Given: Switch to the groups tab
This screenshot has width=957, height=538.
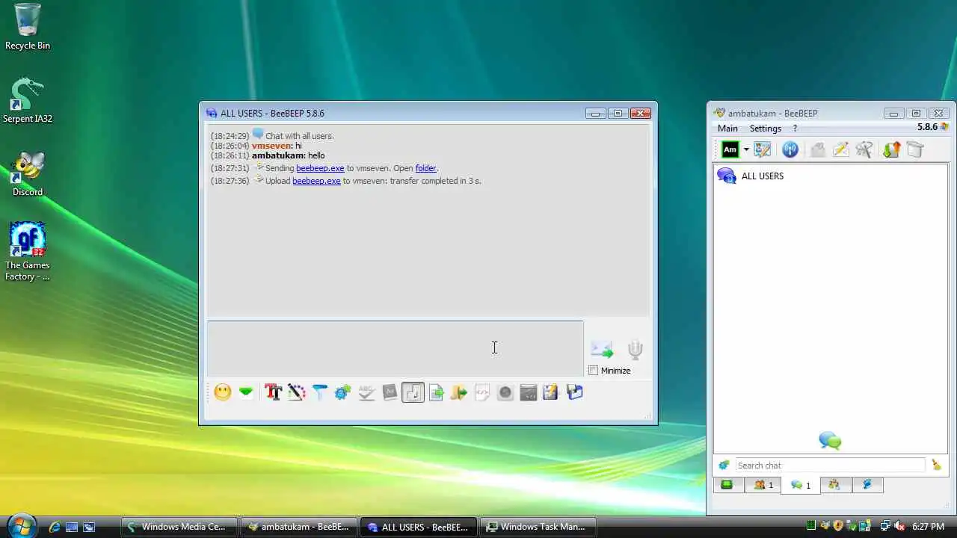Looking at the screenshot, I should 835,485.
